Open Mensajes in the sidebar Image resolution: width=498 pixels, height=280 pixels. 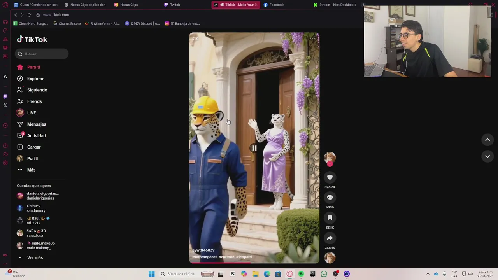31,124
